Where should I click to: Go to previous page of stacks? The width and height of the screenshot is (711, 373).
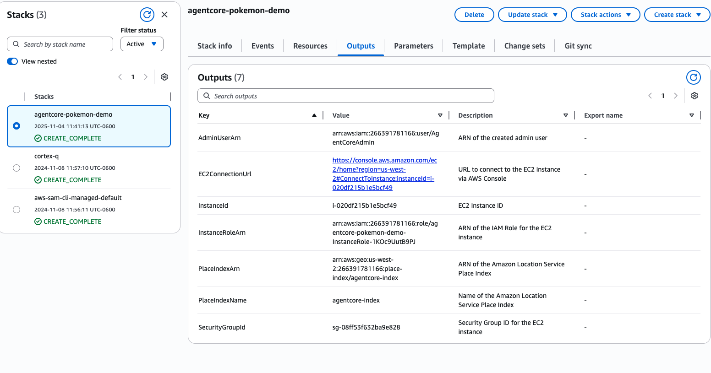[120, 77]
